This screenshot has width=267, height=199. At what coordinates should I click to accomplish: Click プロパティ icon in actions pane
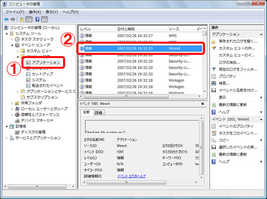214,76
